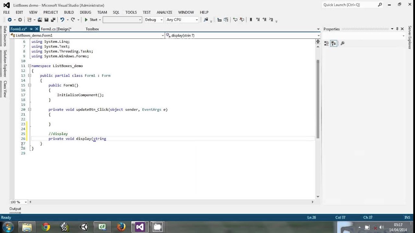
Task: Switch to the Toolbox tab
Action: pyautogui.click(x=92, y=29)
